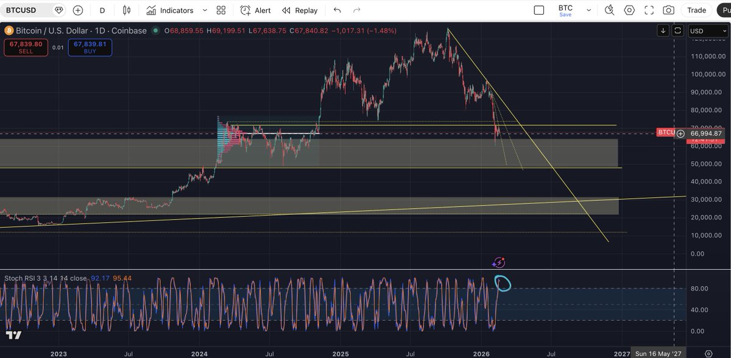Image resolution: width=731 pixels, height=358 pixels.
Task: Enter fullscreen mode
Action: click(x=648, y=10)
